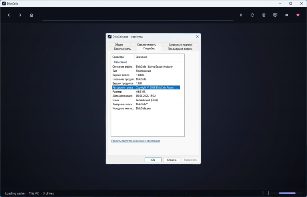Open the Безопасность tab
The height and width of the screenshot is (197, 307).
tap(122, 49)
